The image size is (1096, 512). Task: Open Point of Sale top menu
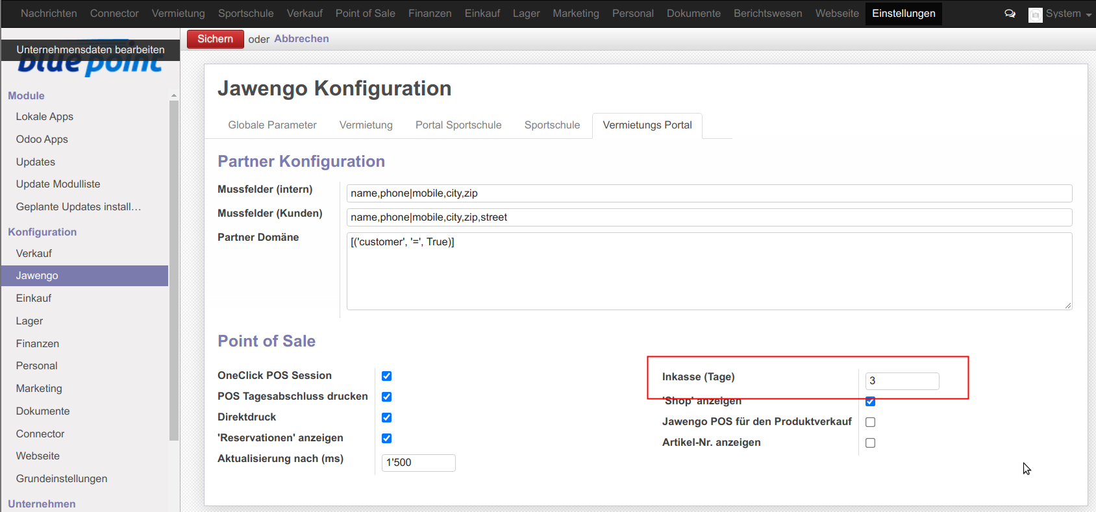point(365,14)
